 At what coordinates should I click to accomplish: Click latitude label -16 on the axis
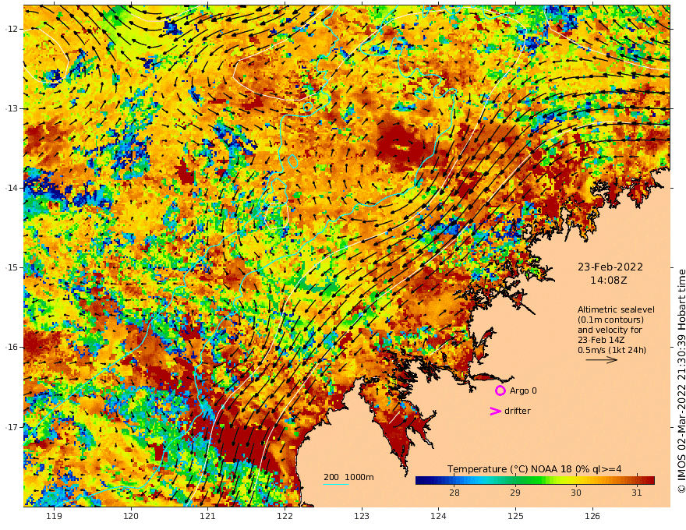pos(12,347)
